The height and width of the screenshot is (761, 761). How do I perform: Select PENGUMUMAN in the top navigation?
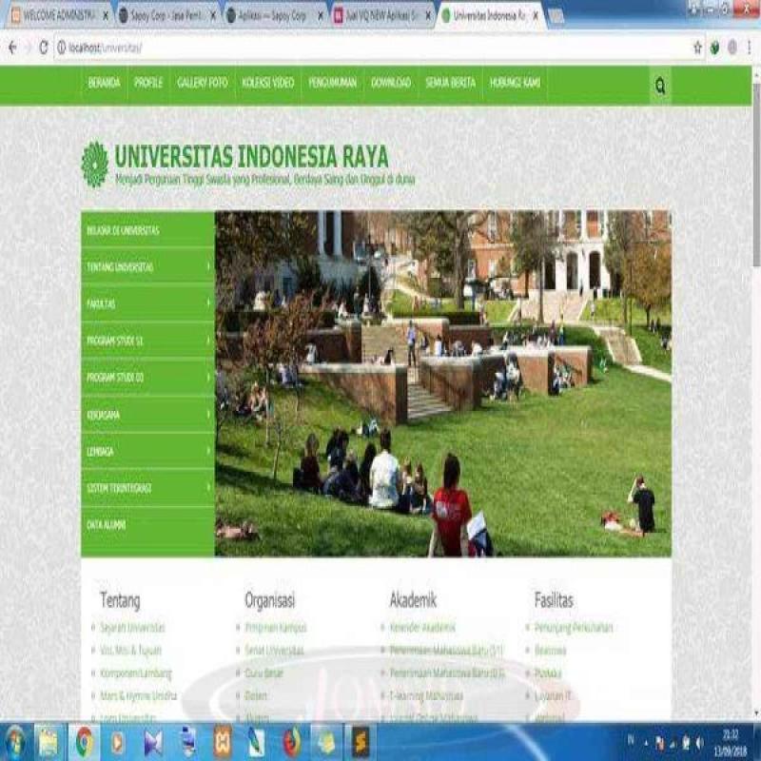(x=331, y=84)
